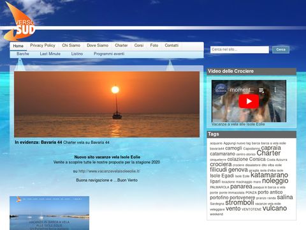Screen dimensions: 306x230
Task: Select the 'stromboli' tag
Action: tap(240, 203)
